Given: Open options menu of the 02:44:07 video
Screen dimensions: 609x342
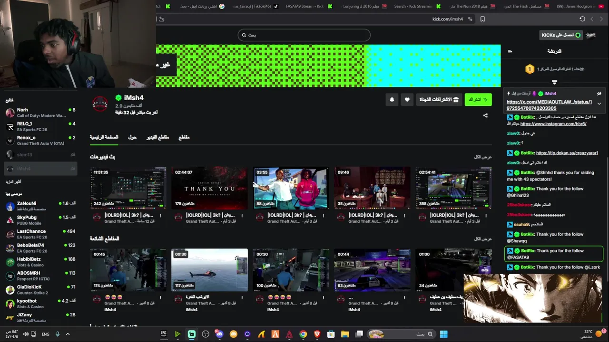Looking at the screenshot, I should click(242, 216).
